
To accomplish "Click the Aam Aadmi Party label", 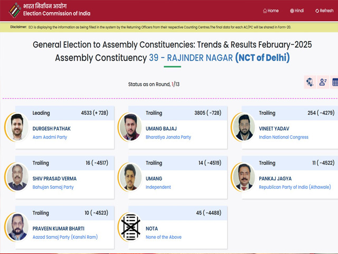I will [50, 137].
